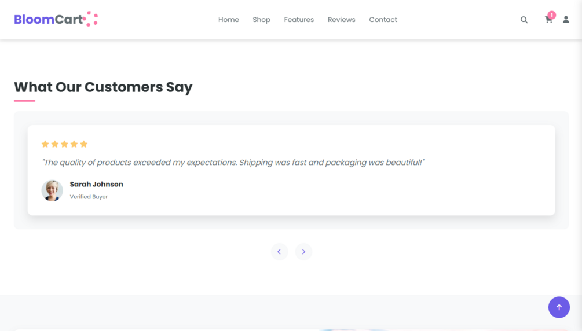Click the user account icon
The image size is (582, 331).
pyautogui.click(x=566, y=19)
